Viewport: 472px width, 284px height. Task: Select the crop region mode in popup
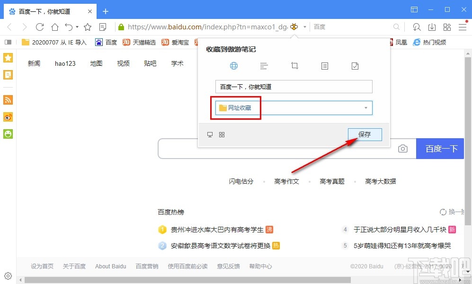(x=294, y=66)
